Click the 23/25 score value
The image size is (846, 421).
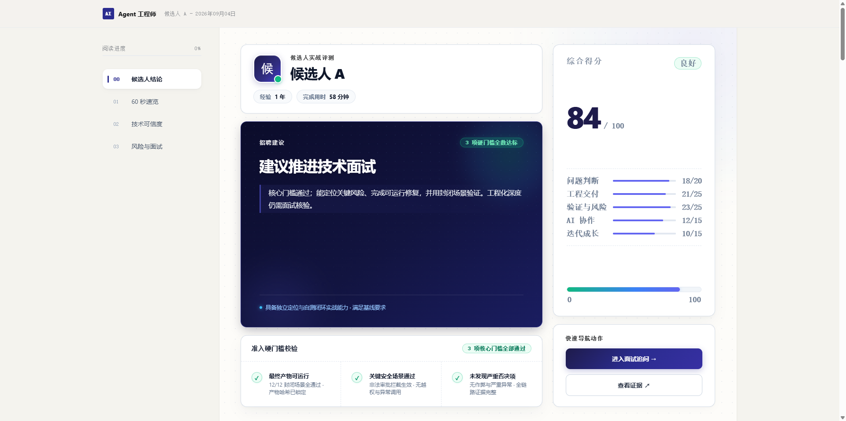pos(692,207)
